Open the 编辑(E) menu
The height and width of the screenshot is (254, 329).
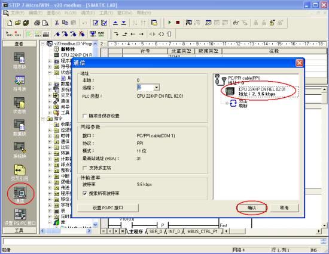(x=35, y=13)
